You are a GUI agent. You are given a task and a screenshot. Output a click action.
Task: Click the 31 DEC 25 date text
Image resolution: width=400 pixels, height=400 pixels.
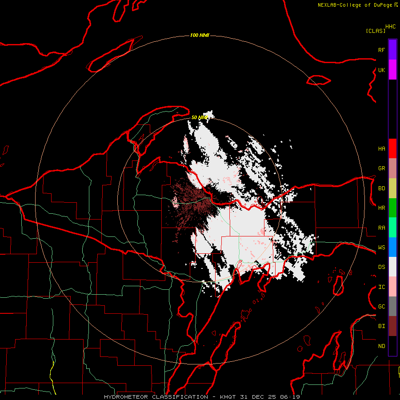click(258, 397)
